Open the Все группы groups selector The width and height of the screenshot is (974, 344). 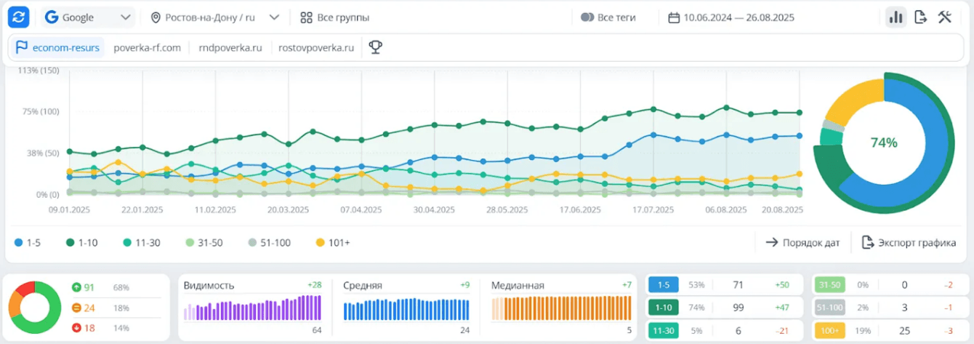pyautogui.click(x=334, y=17)
